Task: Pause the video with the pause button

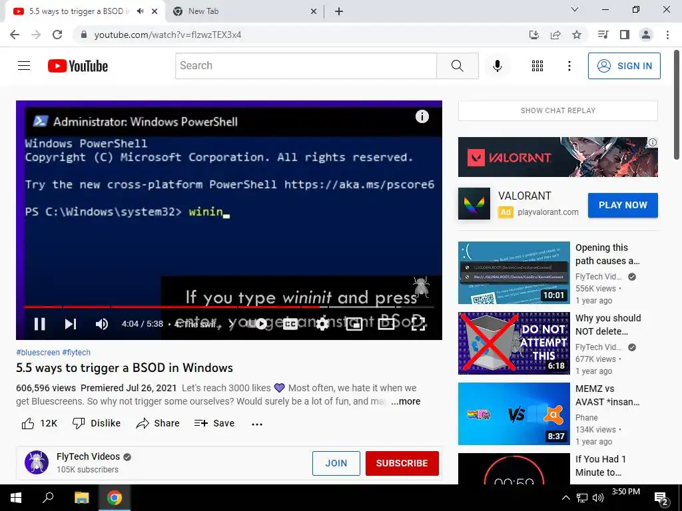Action: pos(39,324)
